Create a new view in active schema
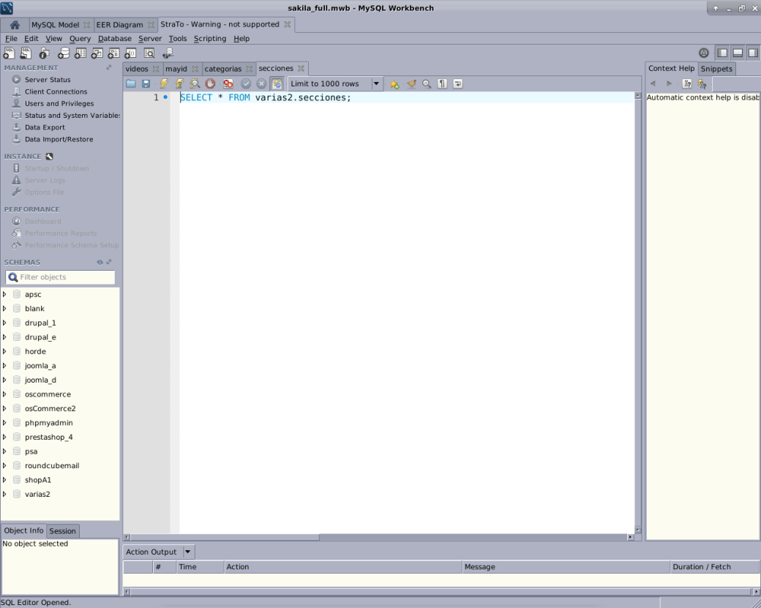This screenshot has height=608, width=761. click(97, 53)
